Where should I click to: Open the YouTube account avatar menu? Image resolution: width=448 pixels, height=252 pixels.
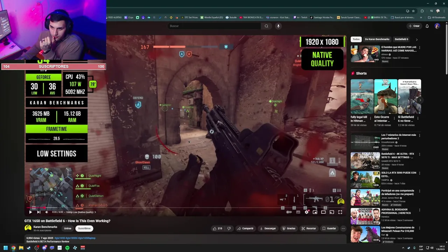[x=437, y=26]
